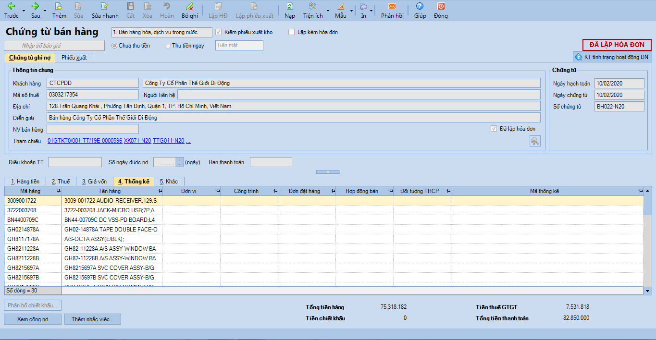
Task: Select row with item code 3722003708
Action: click(324, 210)
